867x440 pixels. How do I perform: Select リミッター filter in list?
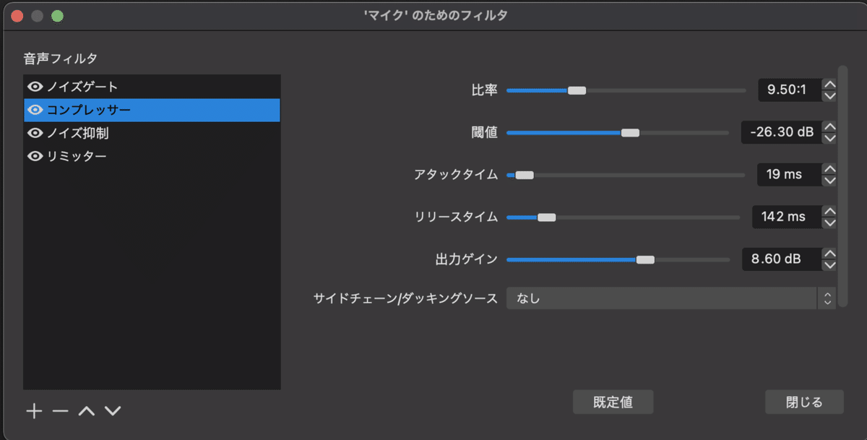pos(77,156)
